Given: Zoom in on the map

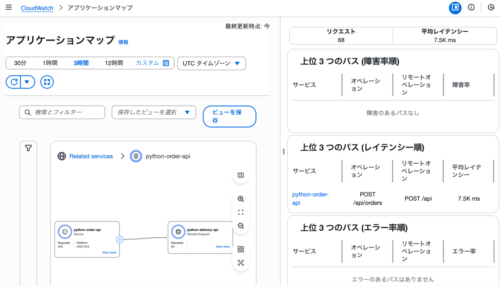Looking at the screenshot, I should [240, 199].
